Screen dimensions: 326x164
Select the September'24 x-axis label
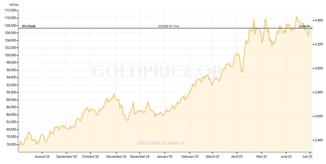point(67,156)
